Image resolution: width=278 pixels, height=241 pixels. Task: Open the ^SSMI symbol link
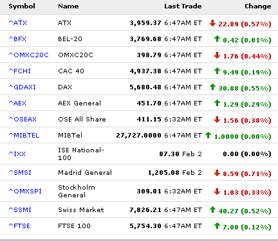pyautogui.click(x=20, y=210)
